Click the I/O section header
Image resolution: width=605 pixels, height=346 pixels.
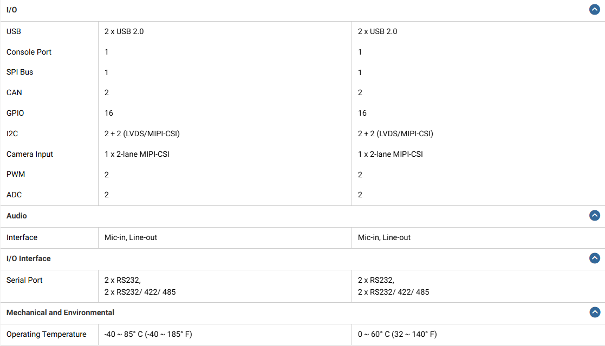tap(12, 10)
